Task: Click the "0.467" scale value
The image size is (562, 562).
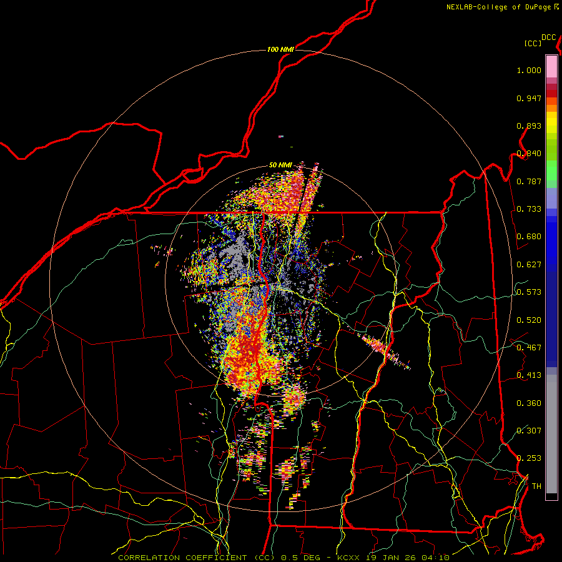Action: coord(529,348)
